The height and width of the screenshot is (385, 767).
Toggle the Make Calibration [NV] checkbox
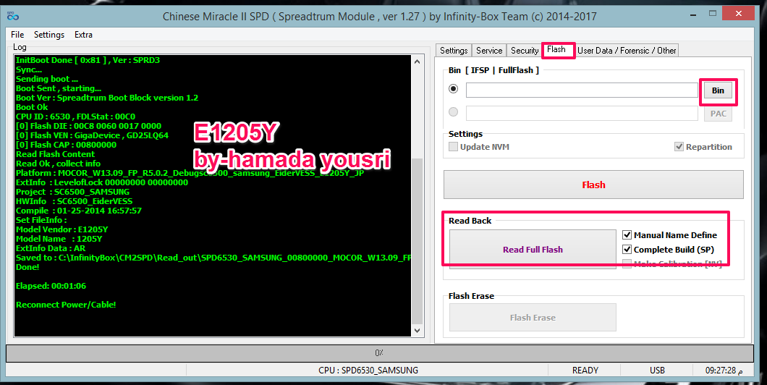click(x=627, y=264)
